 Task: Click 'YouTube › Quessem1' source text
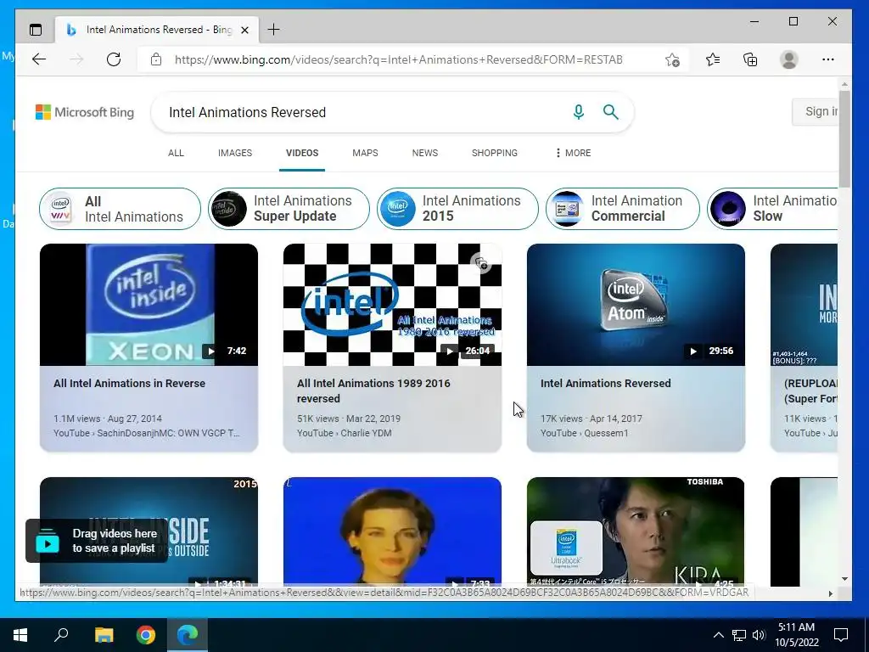tap(584, 433)
